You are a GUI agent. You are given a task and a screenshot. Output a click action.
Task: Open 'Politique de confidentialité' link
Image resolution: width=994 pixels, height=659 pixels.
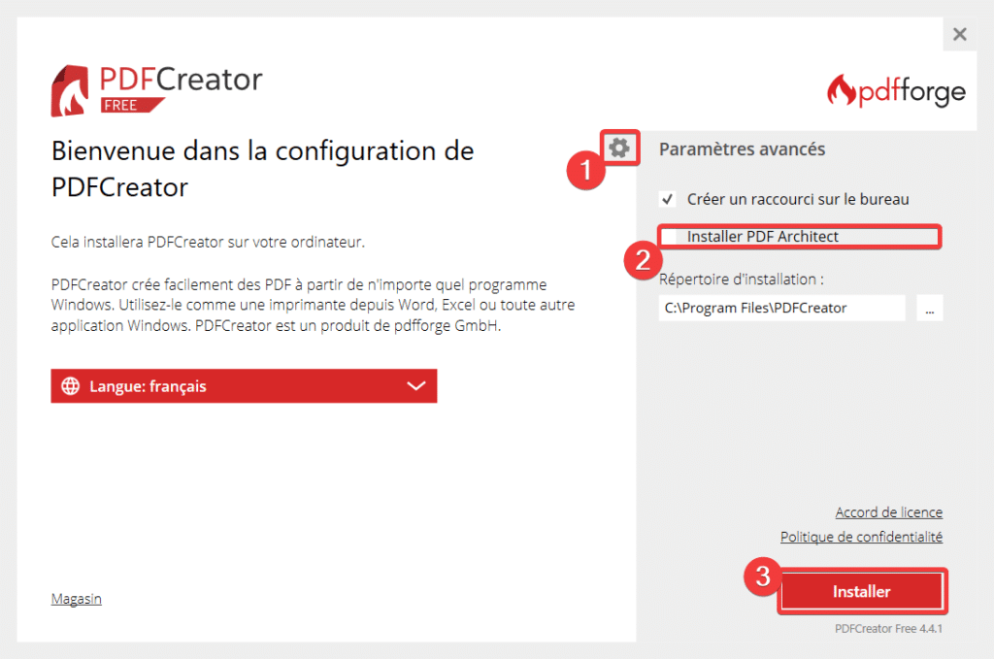tap(862, 537)
